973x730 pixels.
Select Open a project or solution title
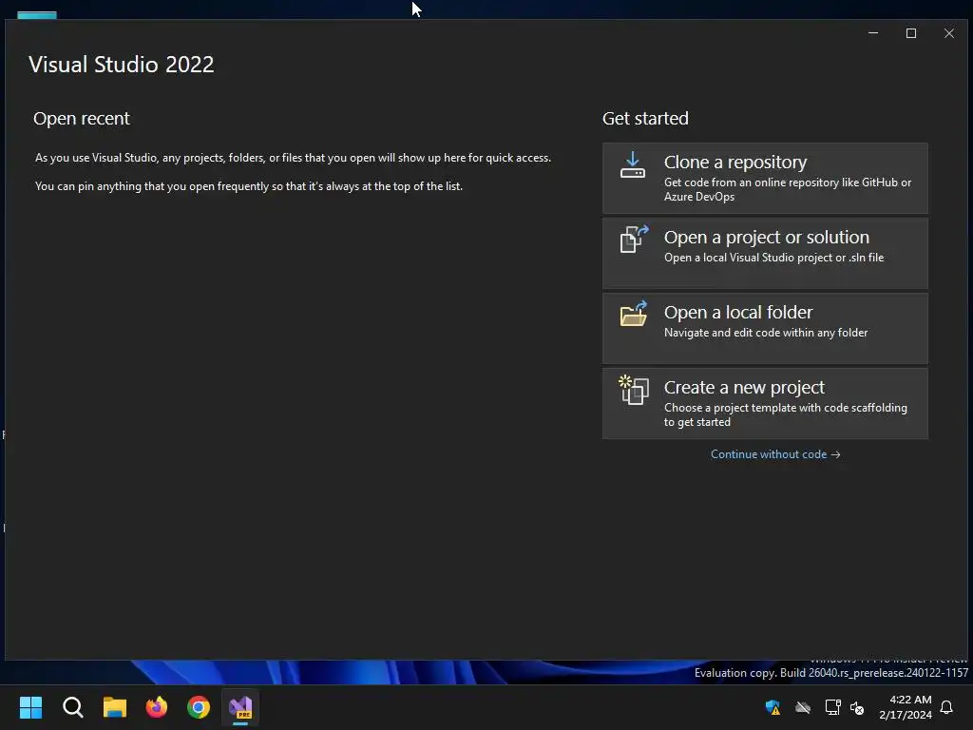(x=767, y=237)
